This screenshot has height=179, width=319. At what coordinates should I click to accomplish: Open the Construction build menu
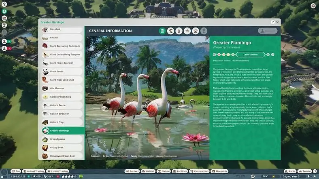point(199,171)
